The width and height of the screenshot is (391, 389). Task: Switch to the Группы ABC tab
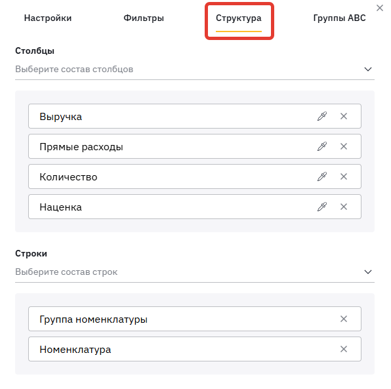(x=339, y=18)
